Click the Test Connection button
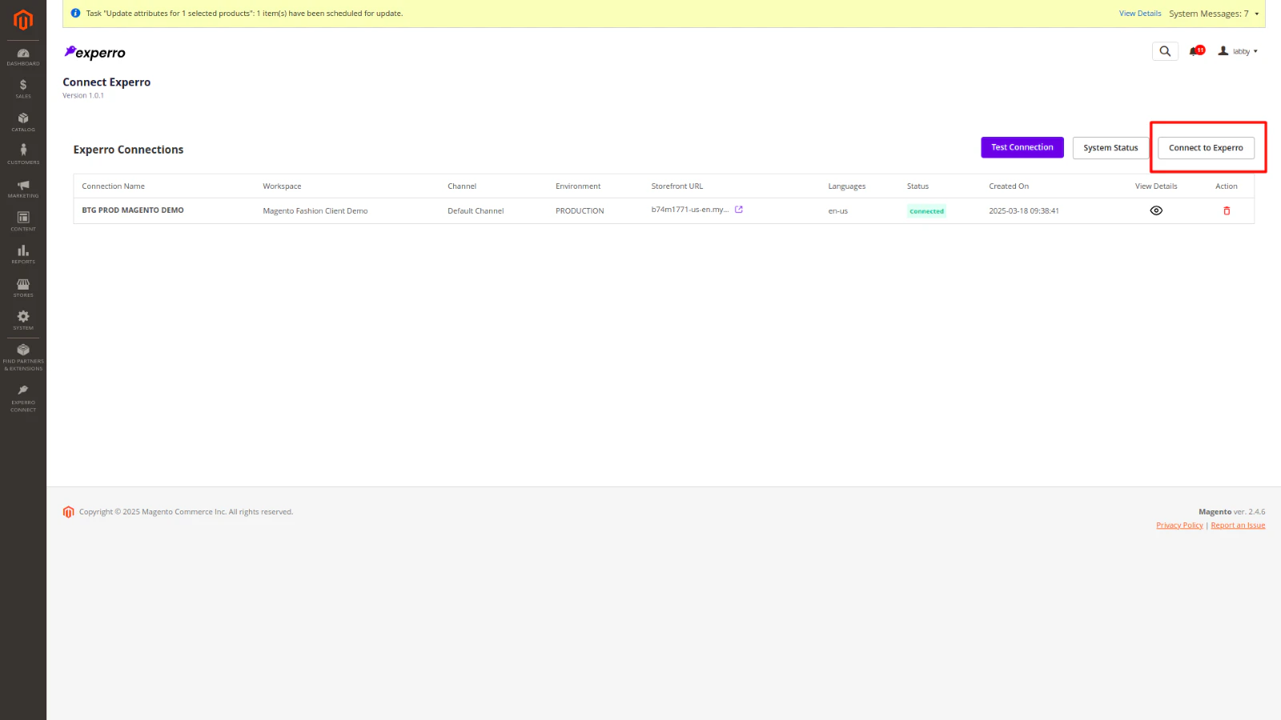1281x720 pixels. coord(1022,147)
